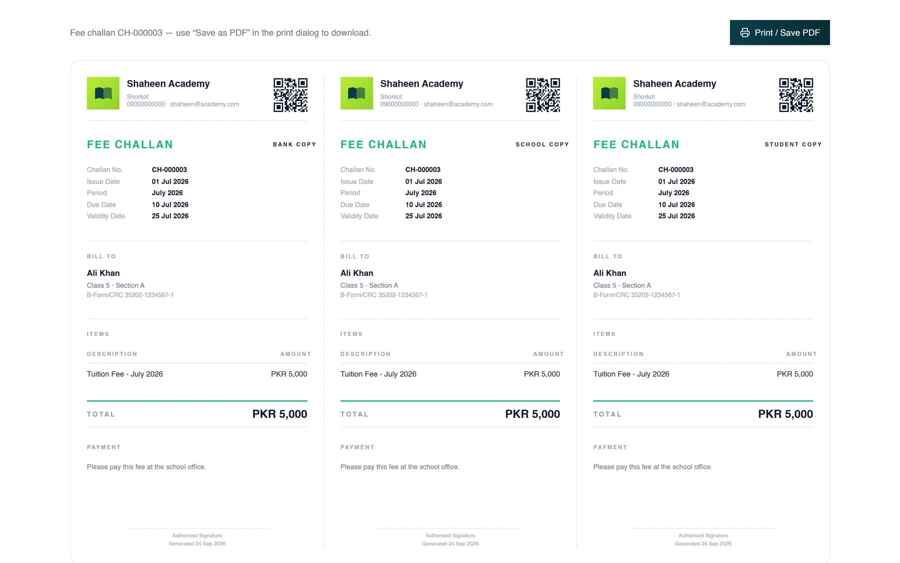Image resolution: width=900 pixels, height=563 pixels.
Task: Click Authorised Signature label on Student Copy
Action: tap(703, 535)
